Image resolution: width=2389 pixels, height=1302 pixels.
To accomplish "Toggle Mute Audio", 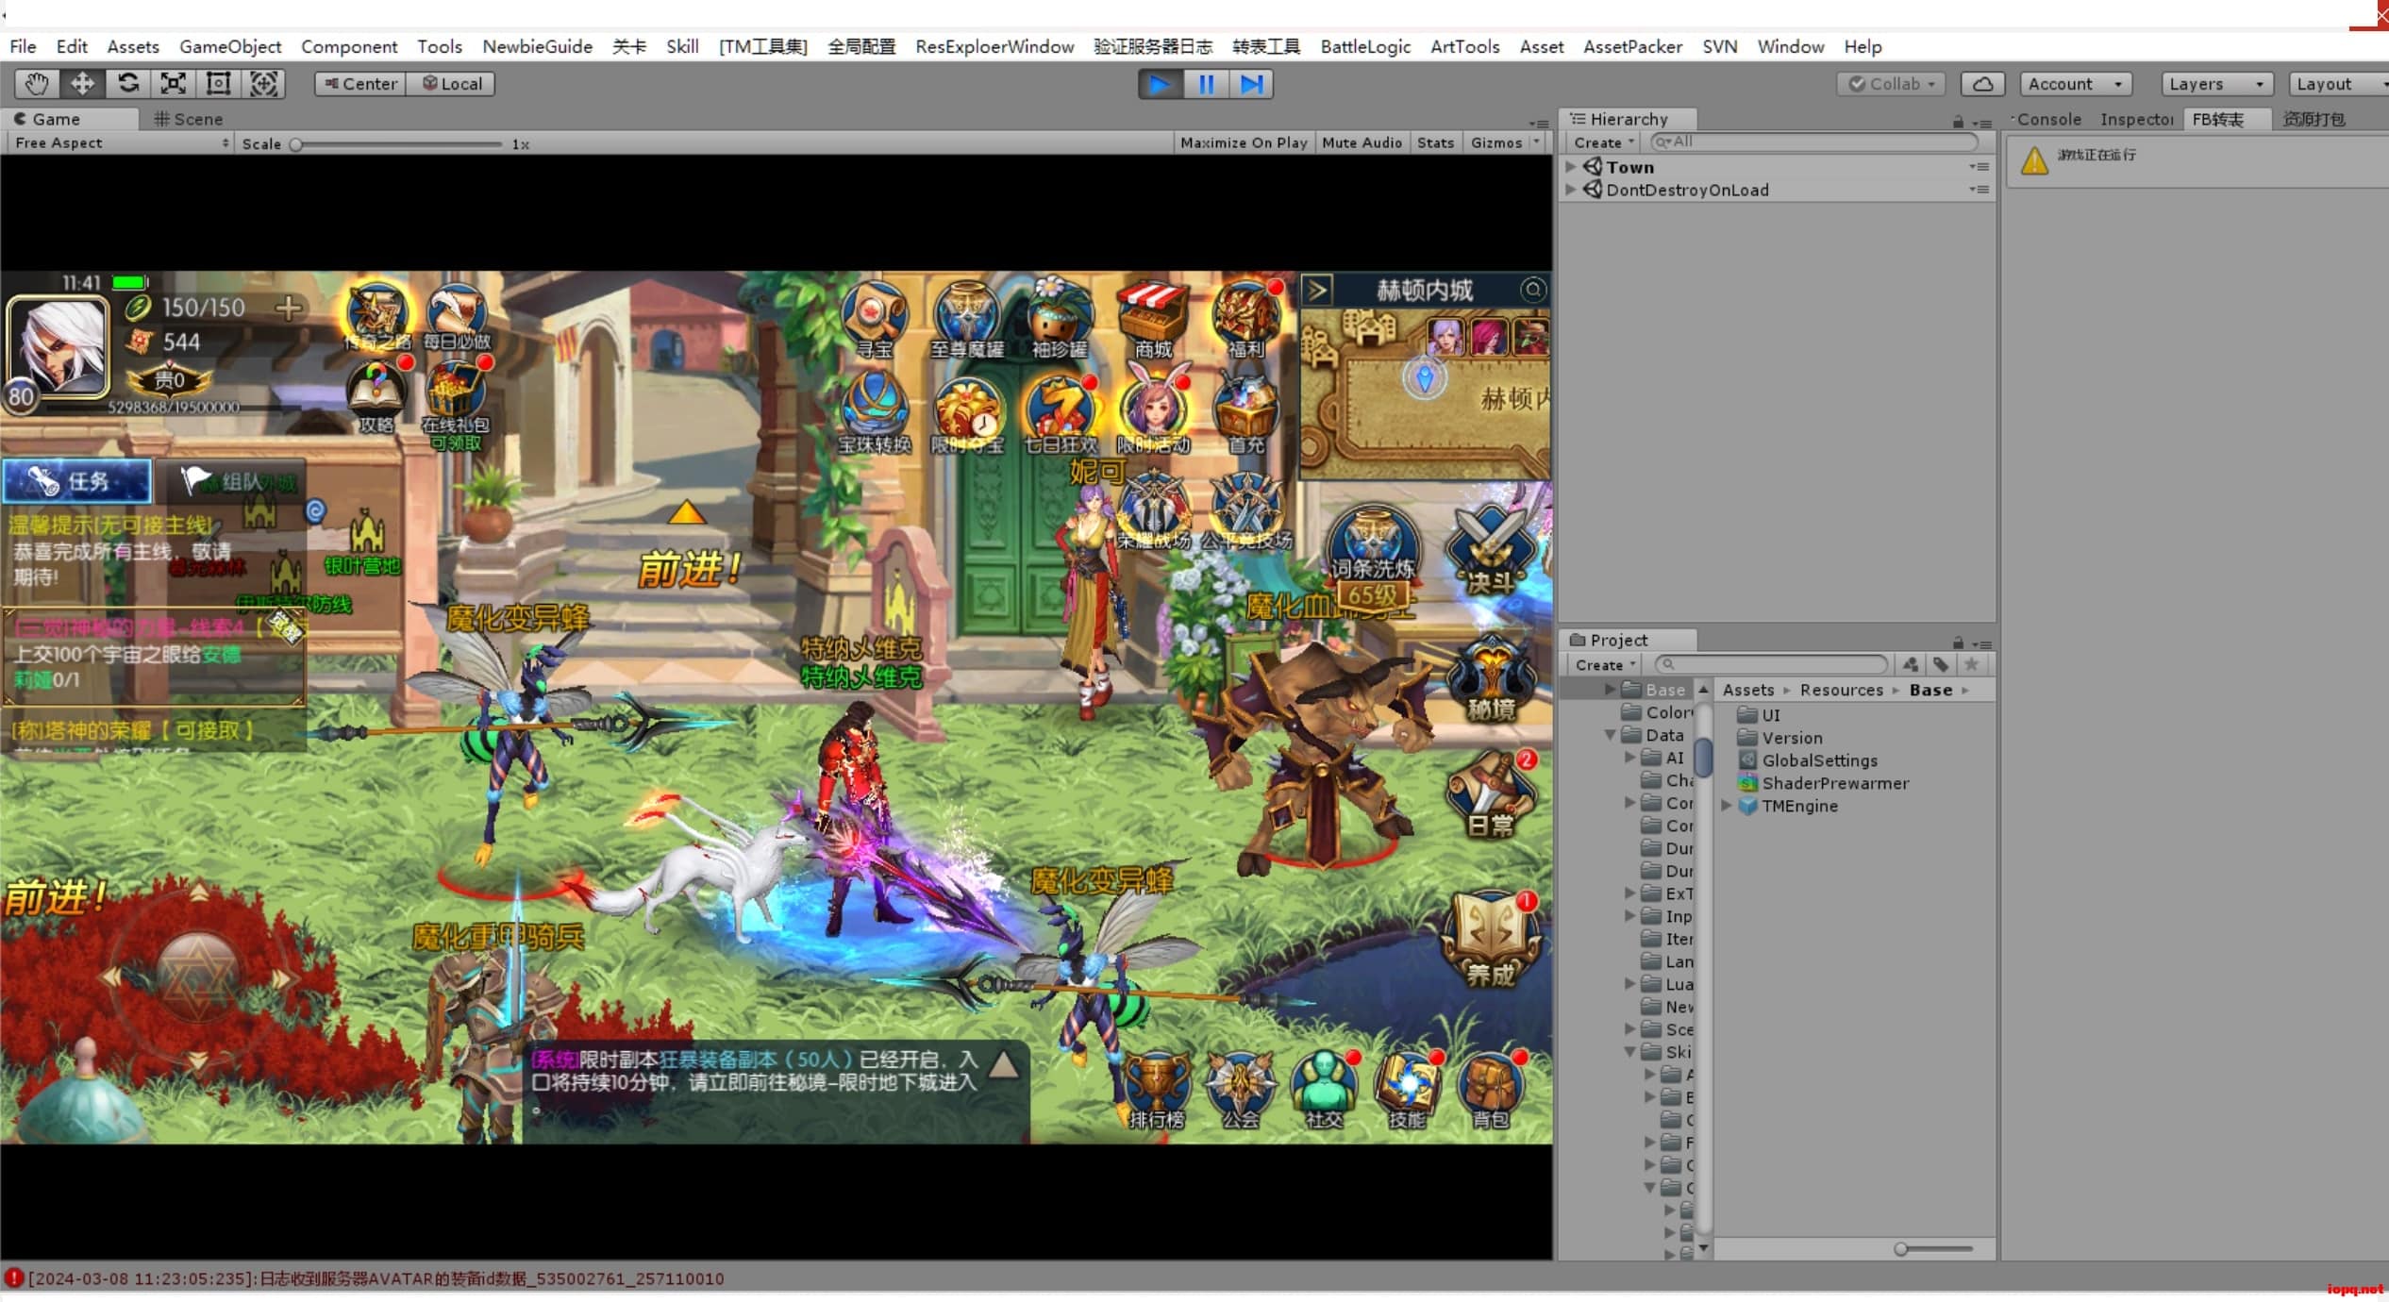I will coord(1362,142).
